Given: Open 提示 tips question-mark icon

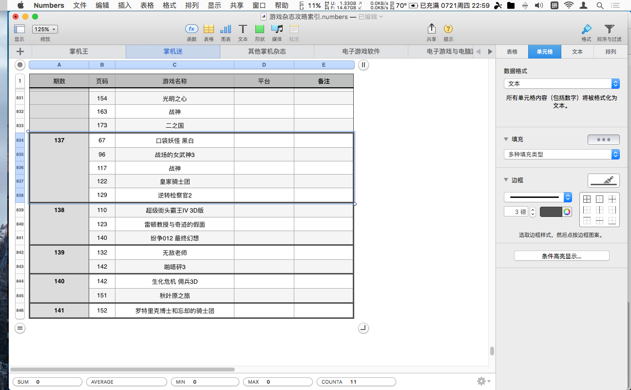Looking at the screenshot, I should [448, 29].
